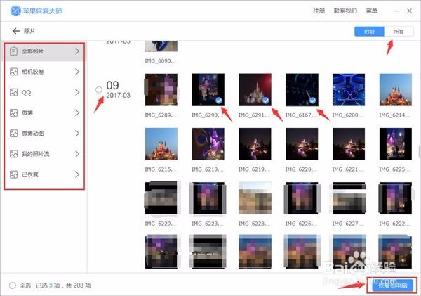Screen dimensions: 421x296
Task: Toggle the 全选 select-all radio button
Action: [x=13, y=285]
